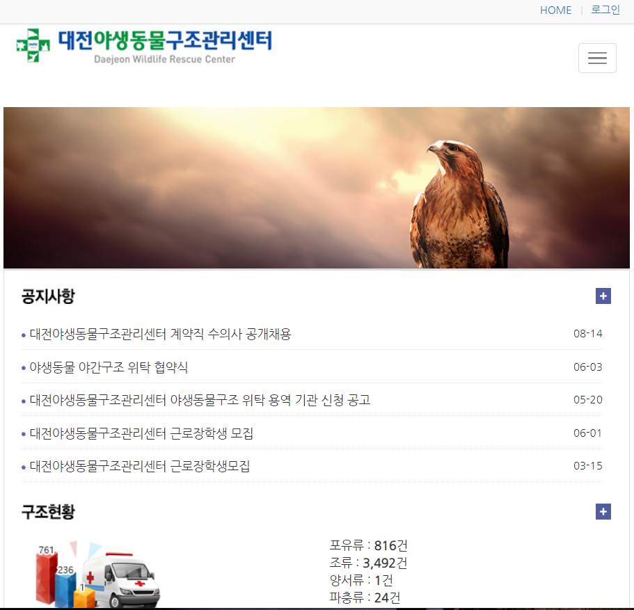The width and height of the screenshot is (634, 610).
Task: Open notice 야생동물 야간구조 위탁 협약식
Action: coord(109,367)
